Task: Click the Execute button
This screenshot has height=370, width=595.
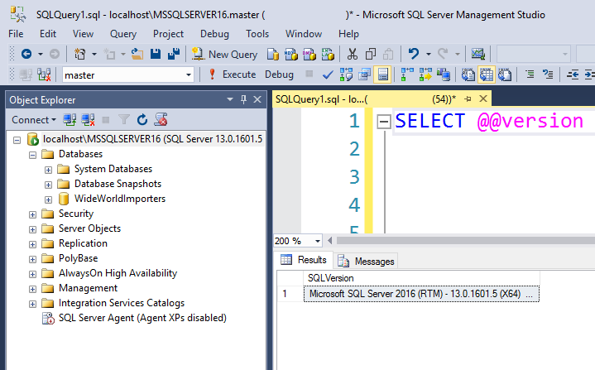Action: tap(233, 74)
